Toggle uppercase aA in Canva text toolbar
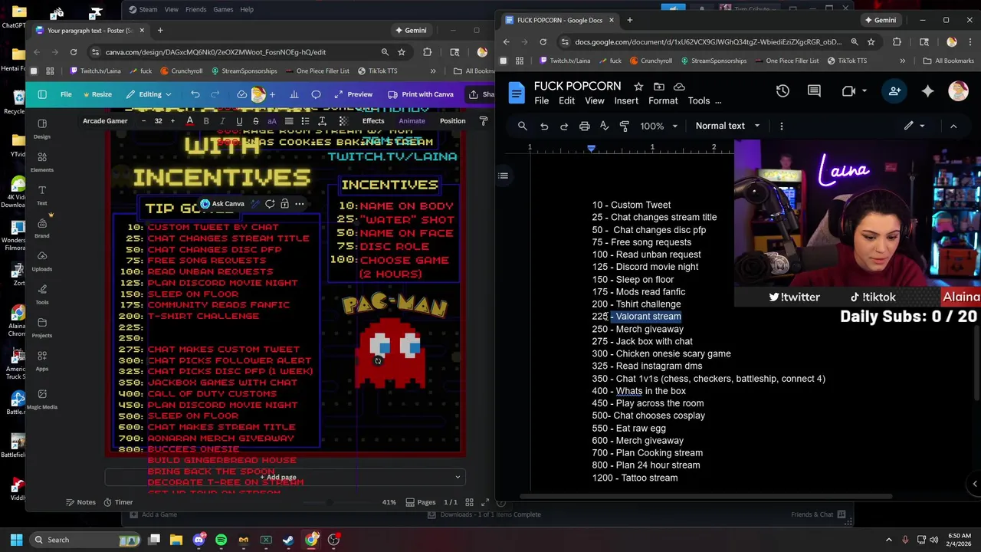981x552 pixels. coord(271,121)
